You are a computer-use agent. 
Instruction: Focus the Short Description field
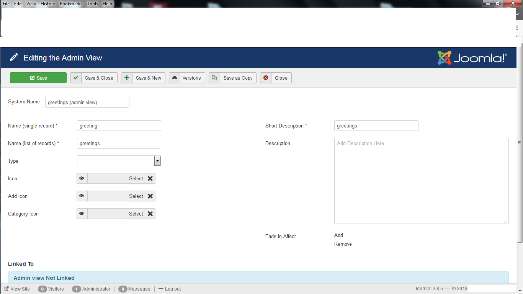(376, 126)
